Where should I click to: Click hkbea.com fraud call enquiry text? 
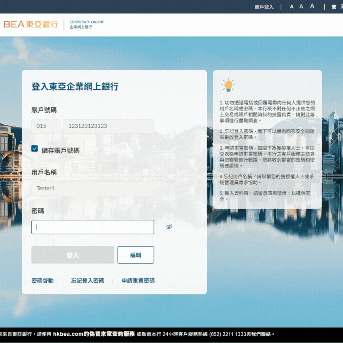point(94,334)
